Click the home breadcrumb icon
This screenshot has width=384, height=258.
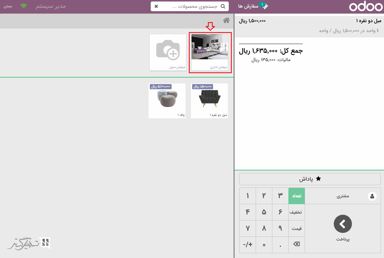click(x=226, y=21)
